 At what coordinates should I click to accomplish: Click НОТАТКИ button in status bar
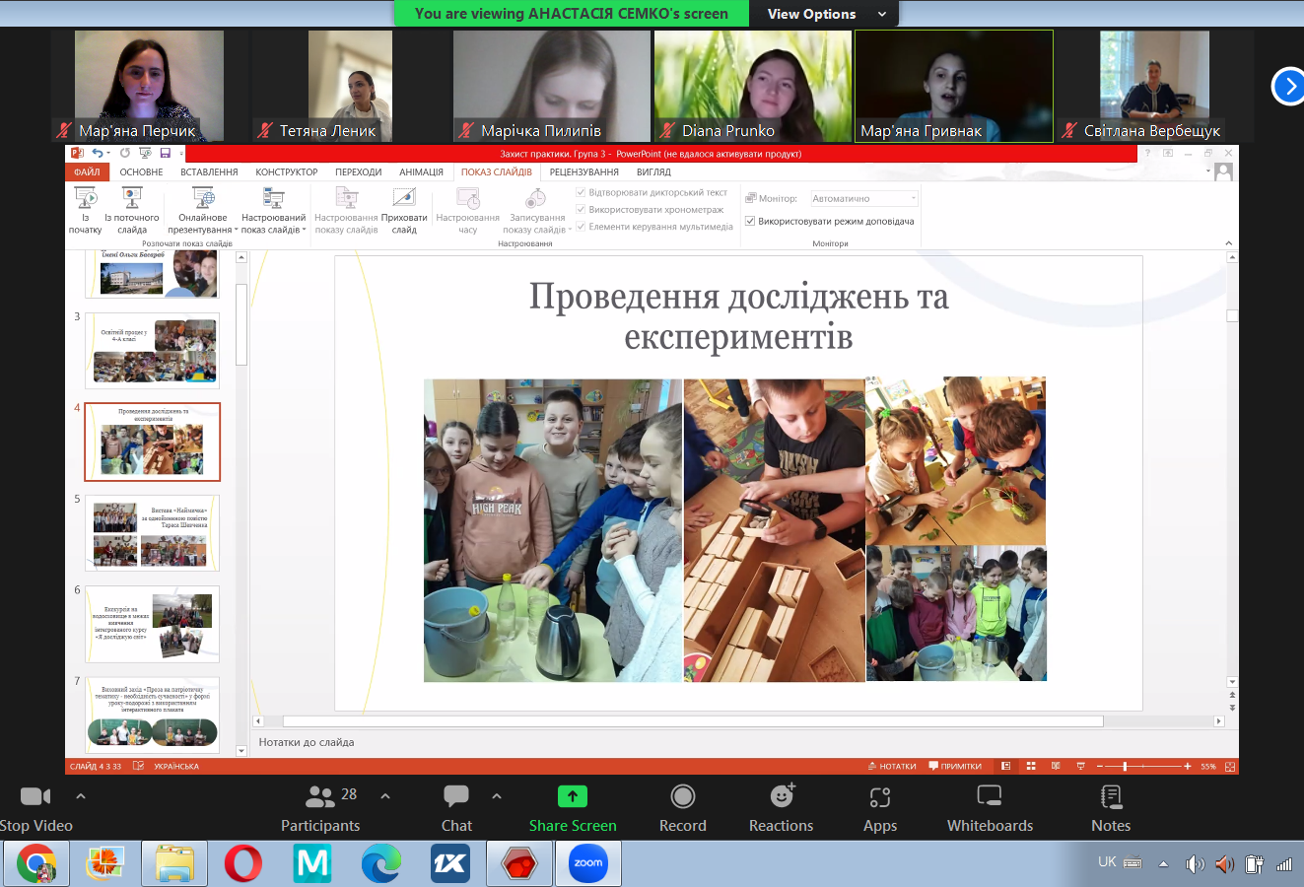pyautogui.click(x=892, y=766)
